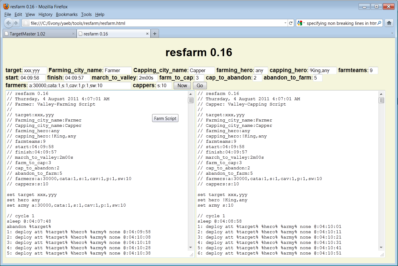Image resolution: width=398 pixels, height=266 pixels.
Task: Open the Firefox Home page icon
Action: [389, 23]
